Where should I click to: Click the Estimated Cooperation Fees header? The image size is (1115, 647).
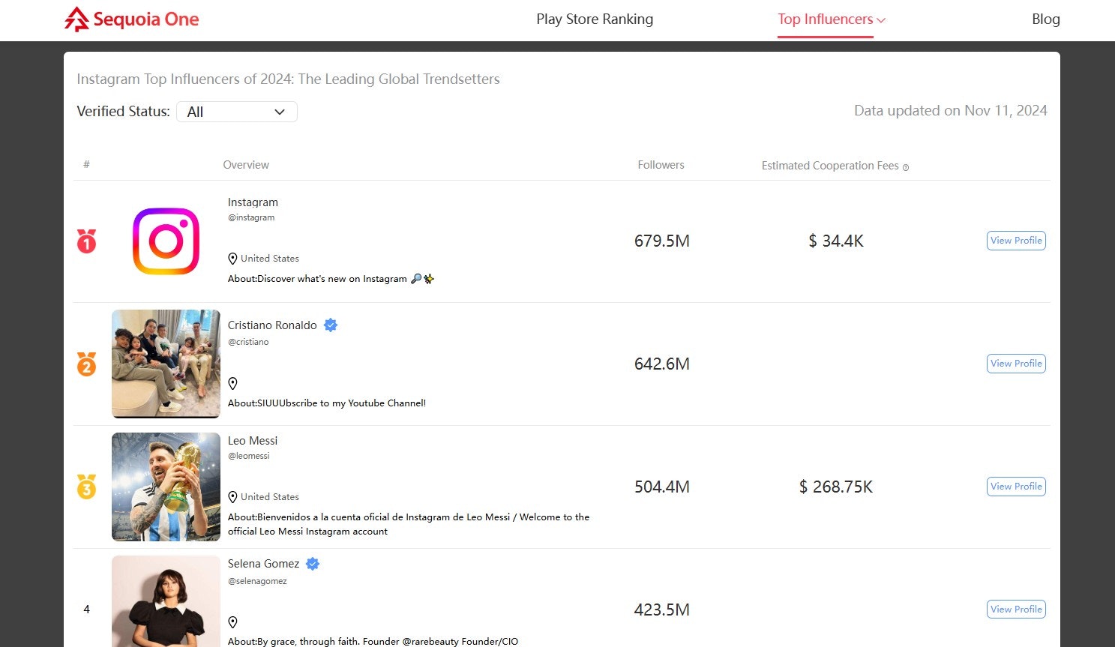click(830, 166)
